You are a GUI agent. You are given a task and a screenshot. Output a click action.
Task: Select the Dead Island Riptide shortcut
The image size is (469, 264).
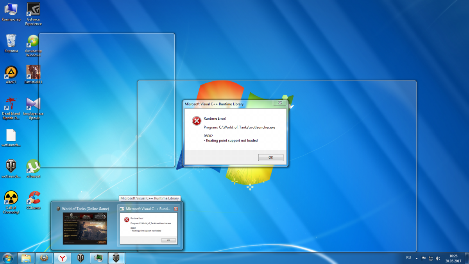click(11, 108)
